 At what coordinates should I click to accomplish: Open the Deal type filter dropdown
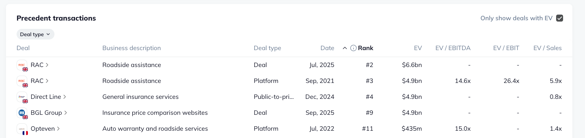coord(35,34)
